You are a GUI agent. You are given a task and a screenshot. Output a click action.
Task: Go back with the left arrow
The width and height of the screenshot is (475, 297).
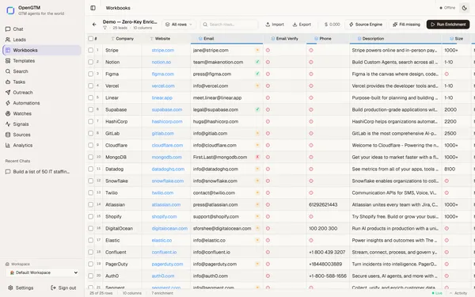point(94,25)
